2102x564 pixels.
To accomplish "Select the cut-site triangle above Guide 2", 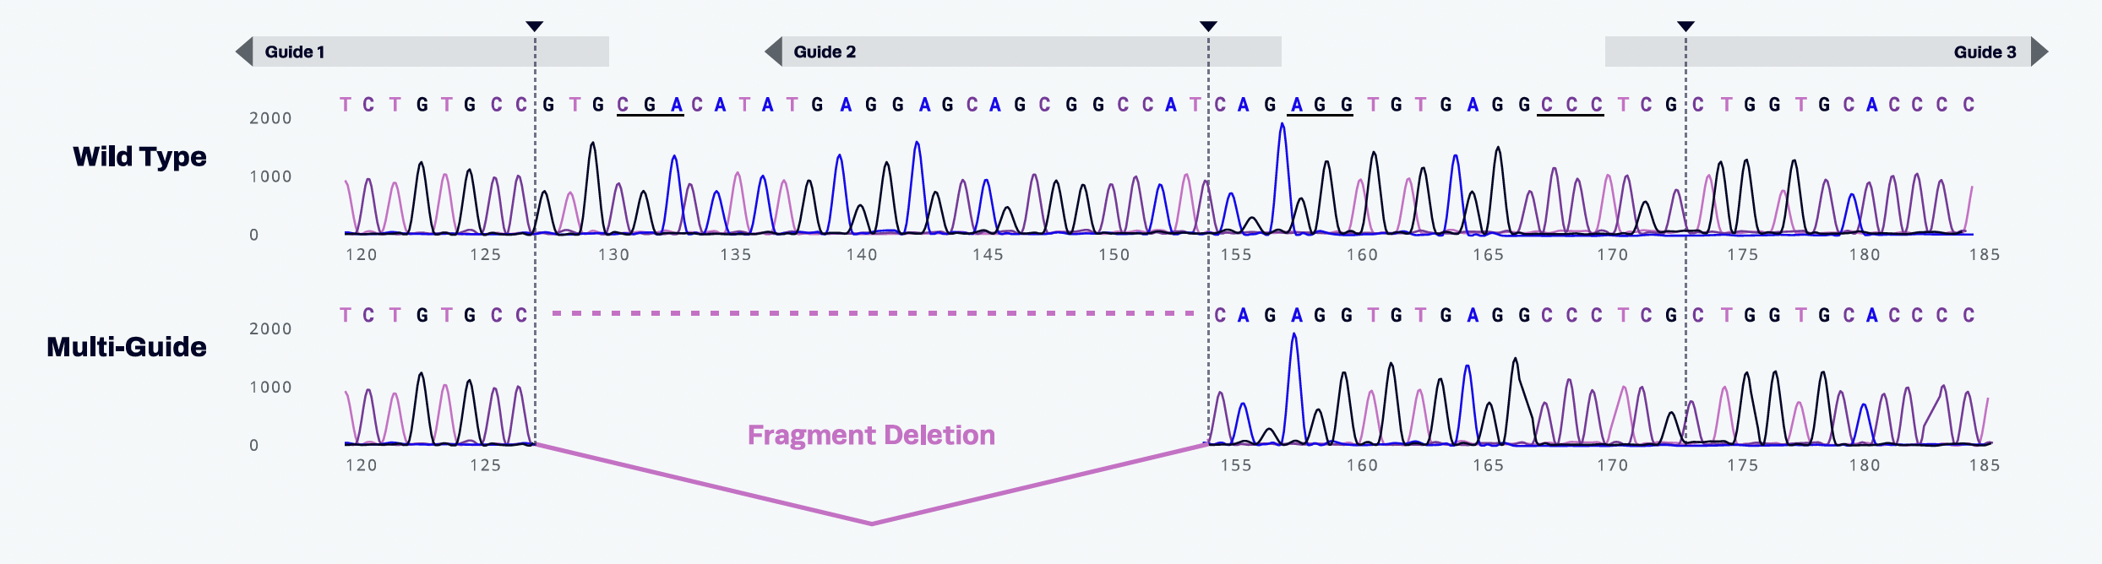I will click(1208, 27).
